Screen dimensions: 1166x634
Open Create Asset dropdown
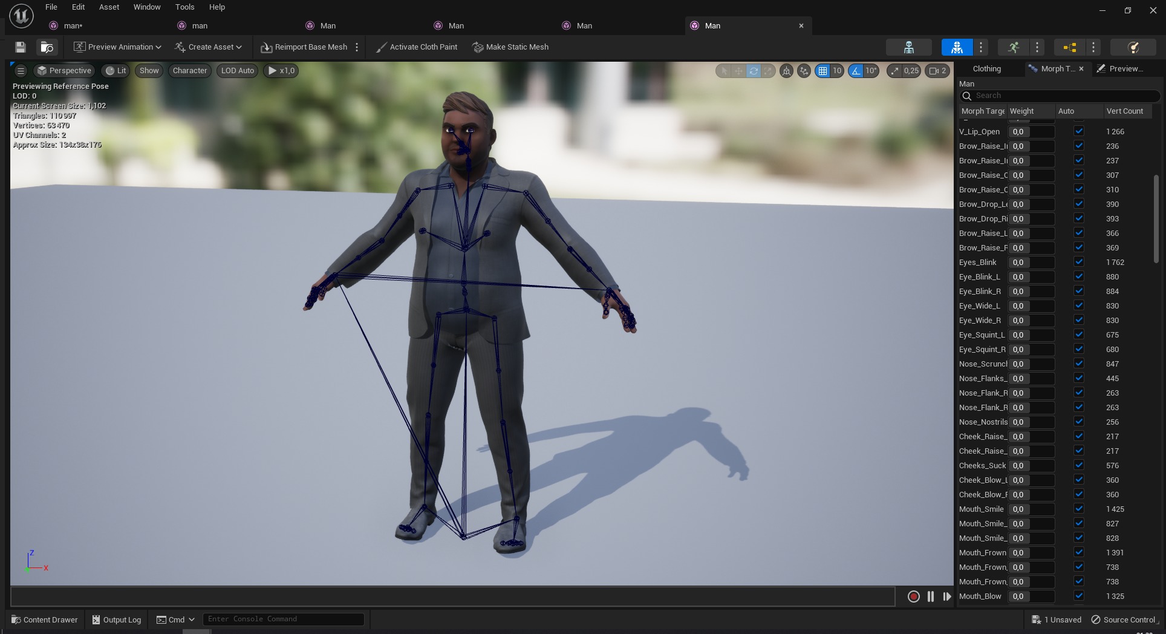click(x=208, y=47)
